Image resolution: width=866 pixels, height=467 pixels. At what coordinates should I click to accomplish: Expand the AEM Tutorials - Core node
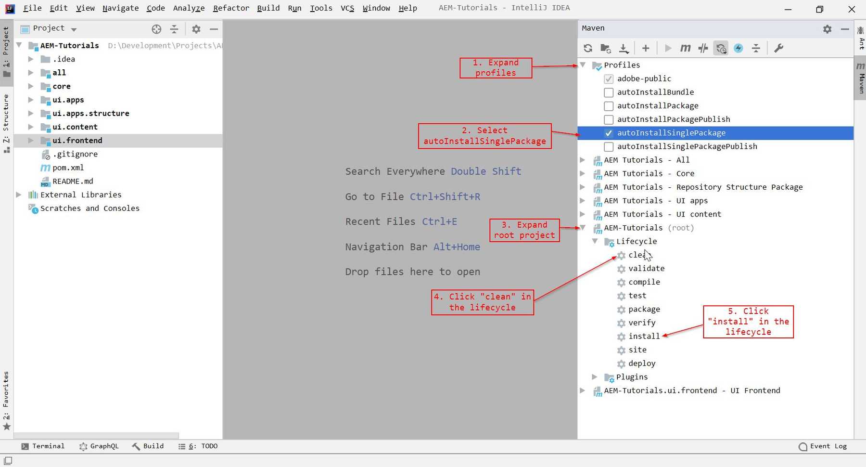[x=583, y=173]
